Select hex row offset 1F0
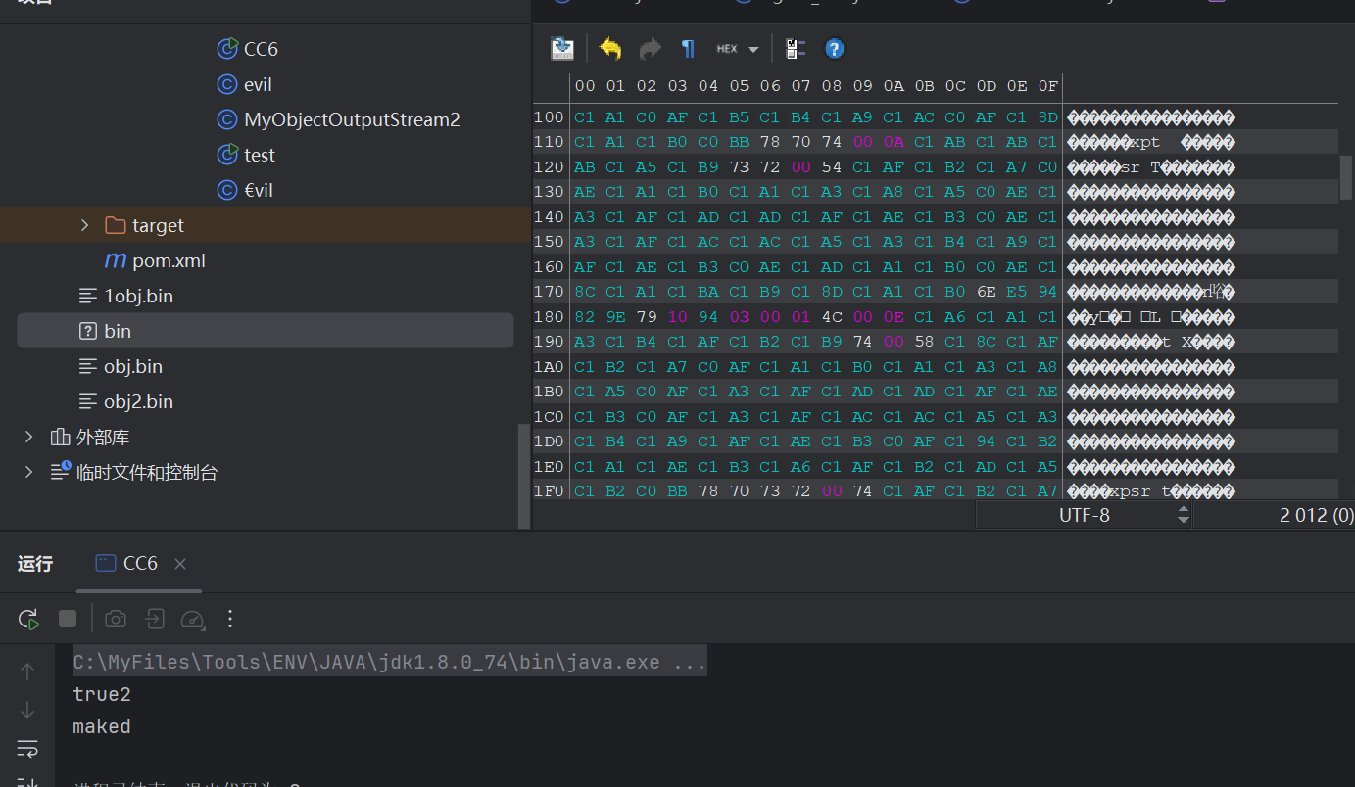 click(549, 491)
